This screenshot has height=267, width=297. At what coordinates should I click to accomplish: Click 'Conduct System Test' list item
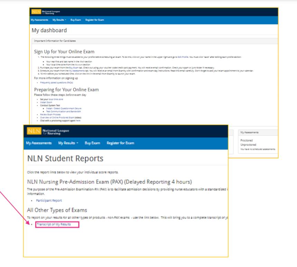[50, 105]
